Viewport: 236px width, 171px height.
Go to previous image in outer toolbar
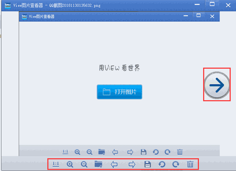pos(114,164)
